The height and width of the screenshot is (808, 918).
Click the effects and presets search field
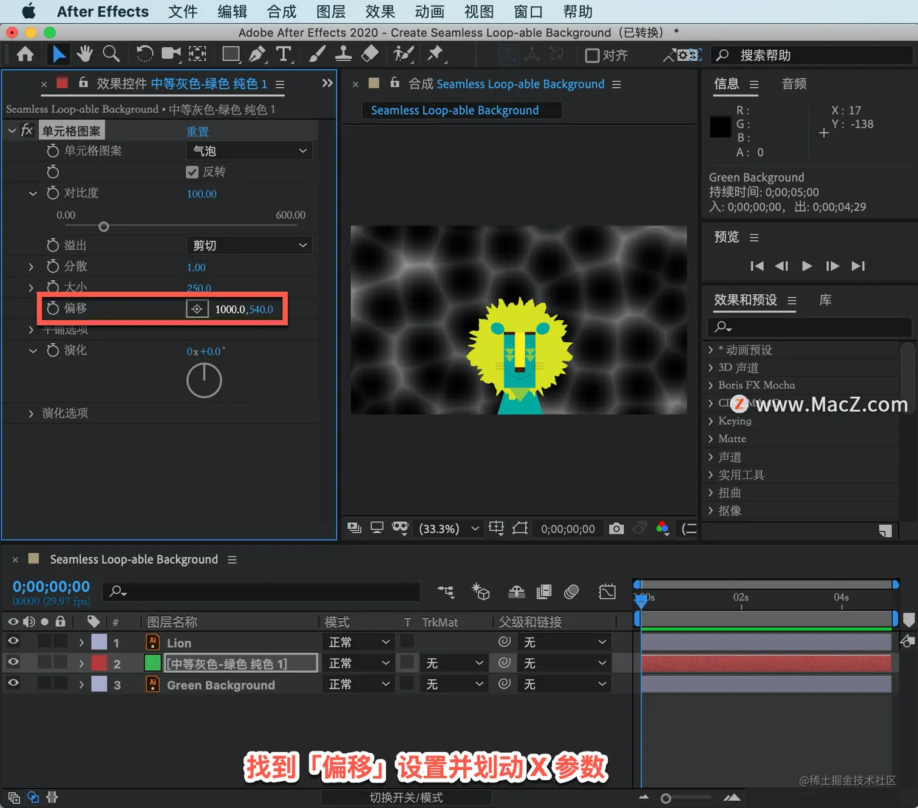tap(809, 327)
